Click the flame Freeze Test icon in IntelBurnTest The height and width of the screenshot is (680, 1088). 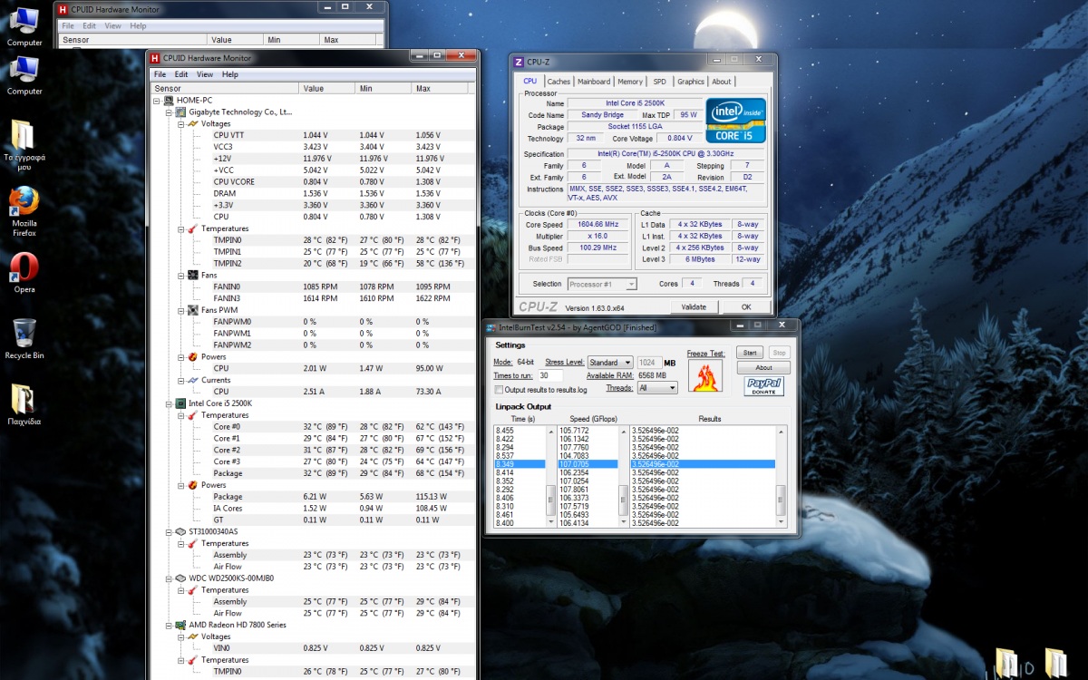[705, 375]
